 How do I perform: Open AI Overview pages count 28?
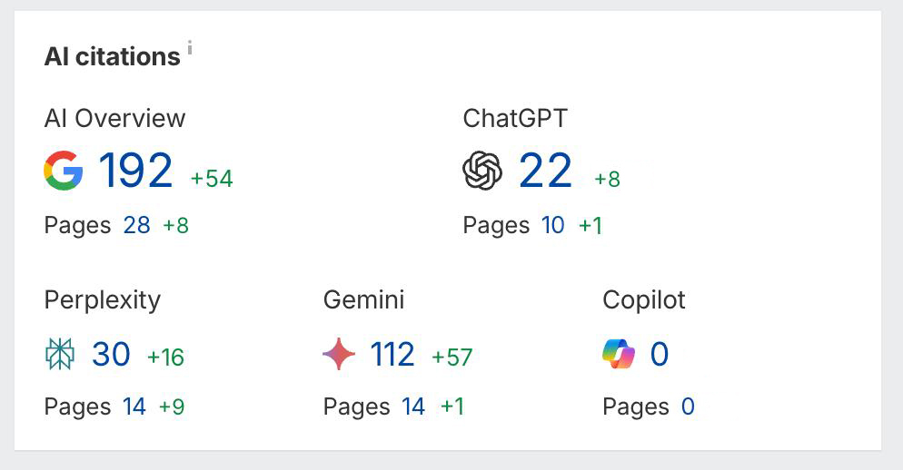coord(136,225)
